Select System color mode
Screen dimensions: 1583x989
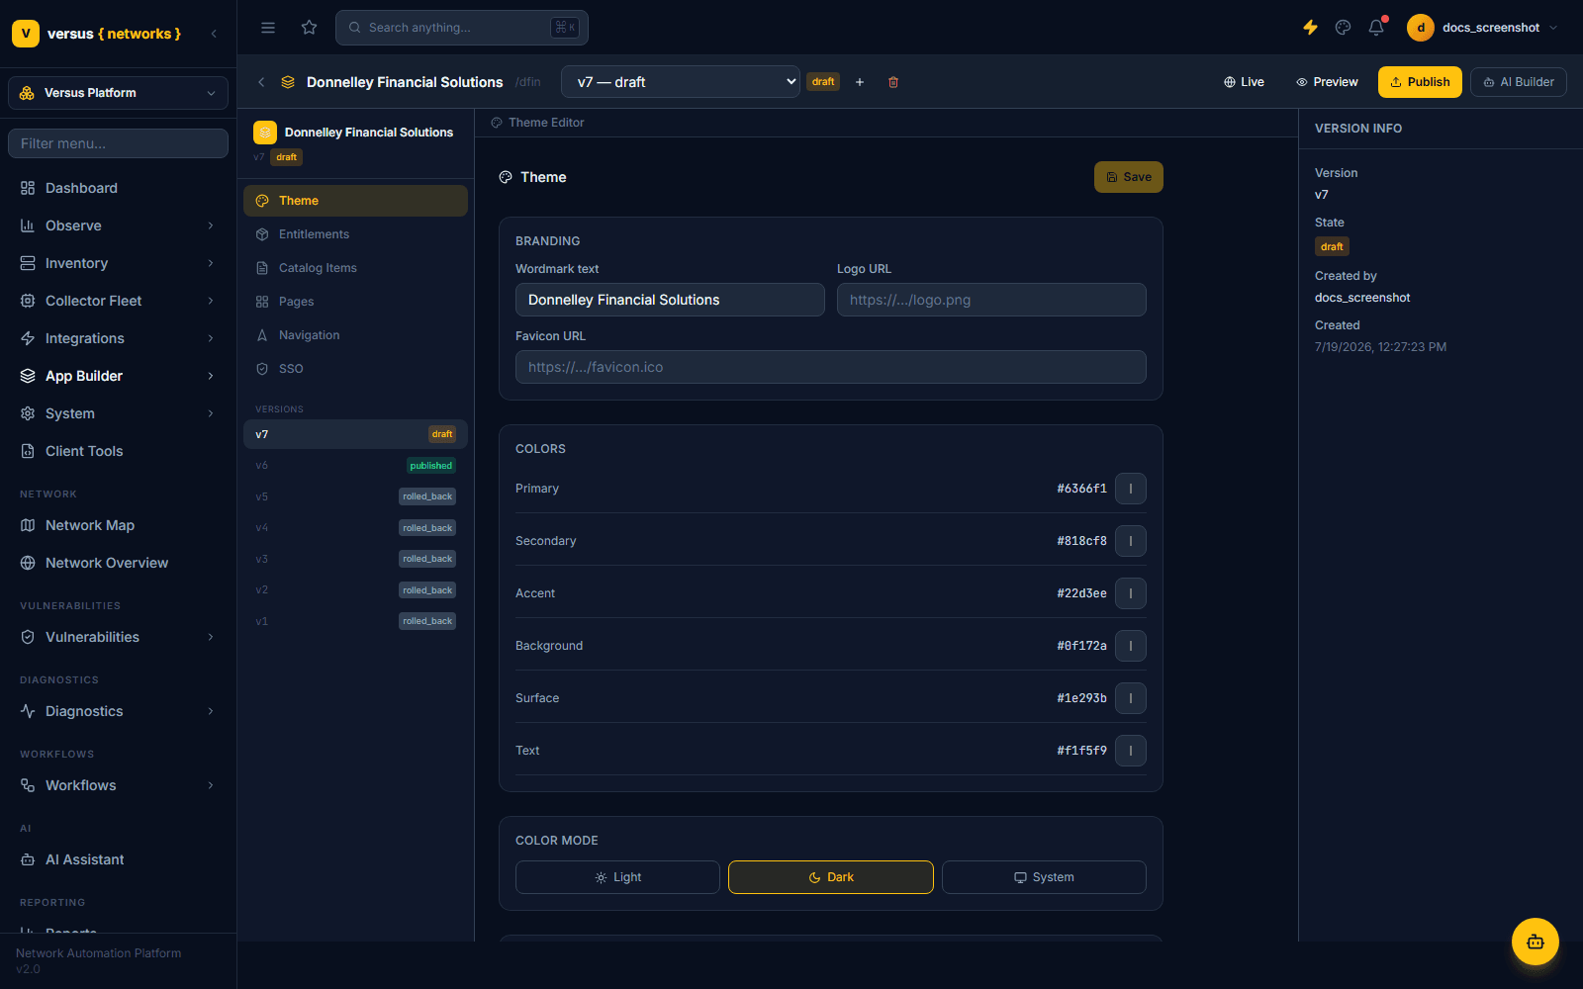(1044, 877)
